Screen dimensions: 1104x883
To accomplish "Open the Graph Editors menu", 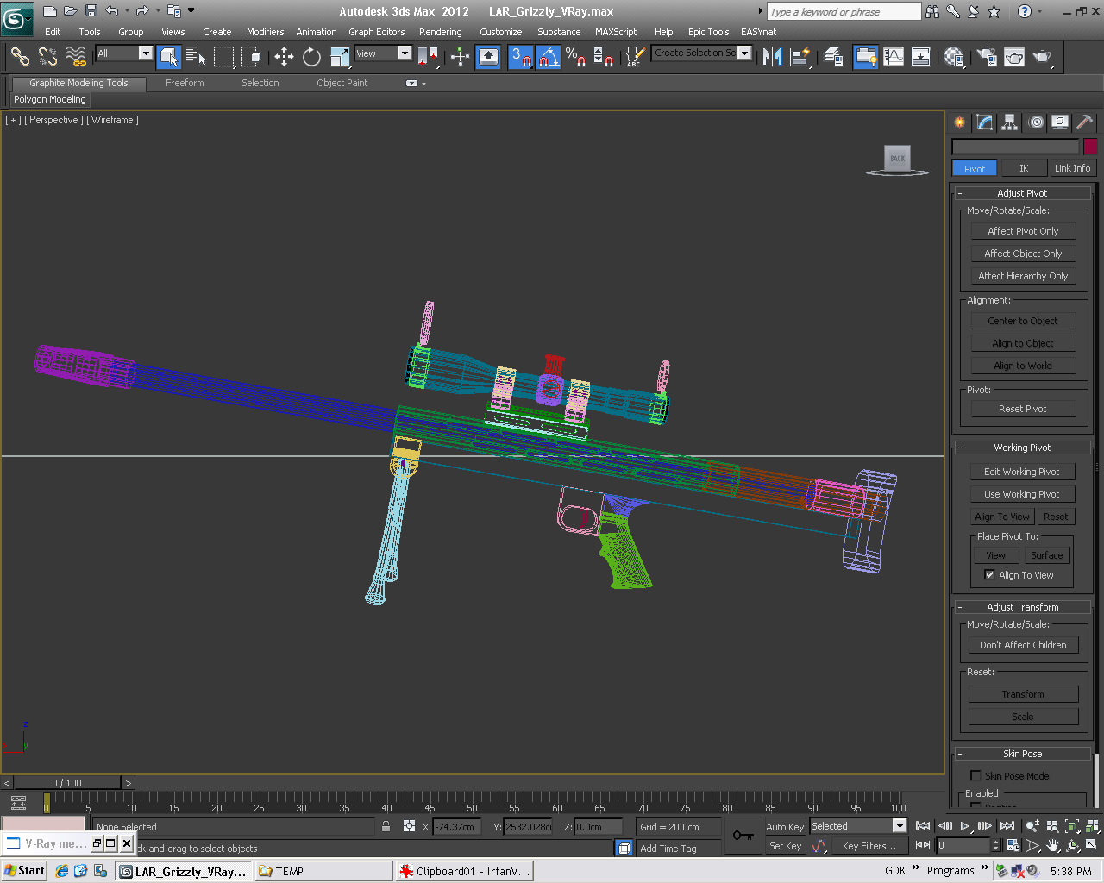I will tap(376, 32).
